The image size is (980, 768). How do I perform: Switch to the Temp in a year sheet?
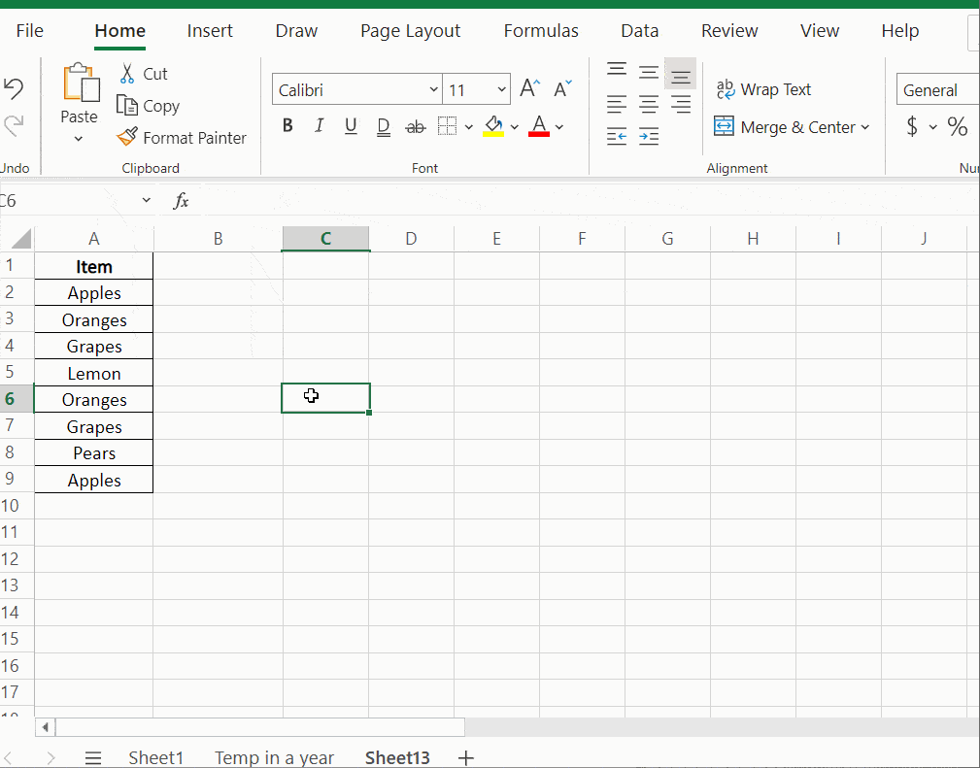click(x=274, y=757)
